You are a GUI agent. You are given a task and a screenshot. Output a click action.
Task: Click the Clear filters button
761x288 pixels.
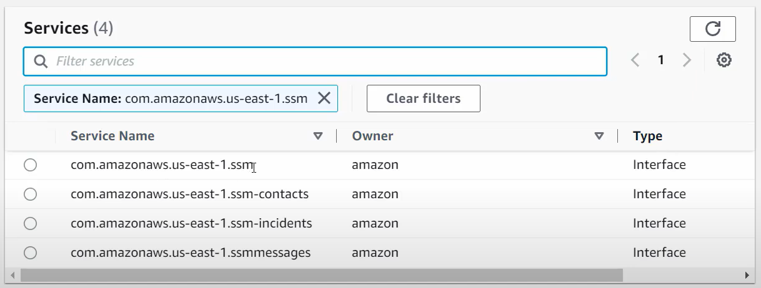[x=424, y=98]
